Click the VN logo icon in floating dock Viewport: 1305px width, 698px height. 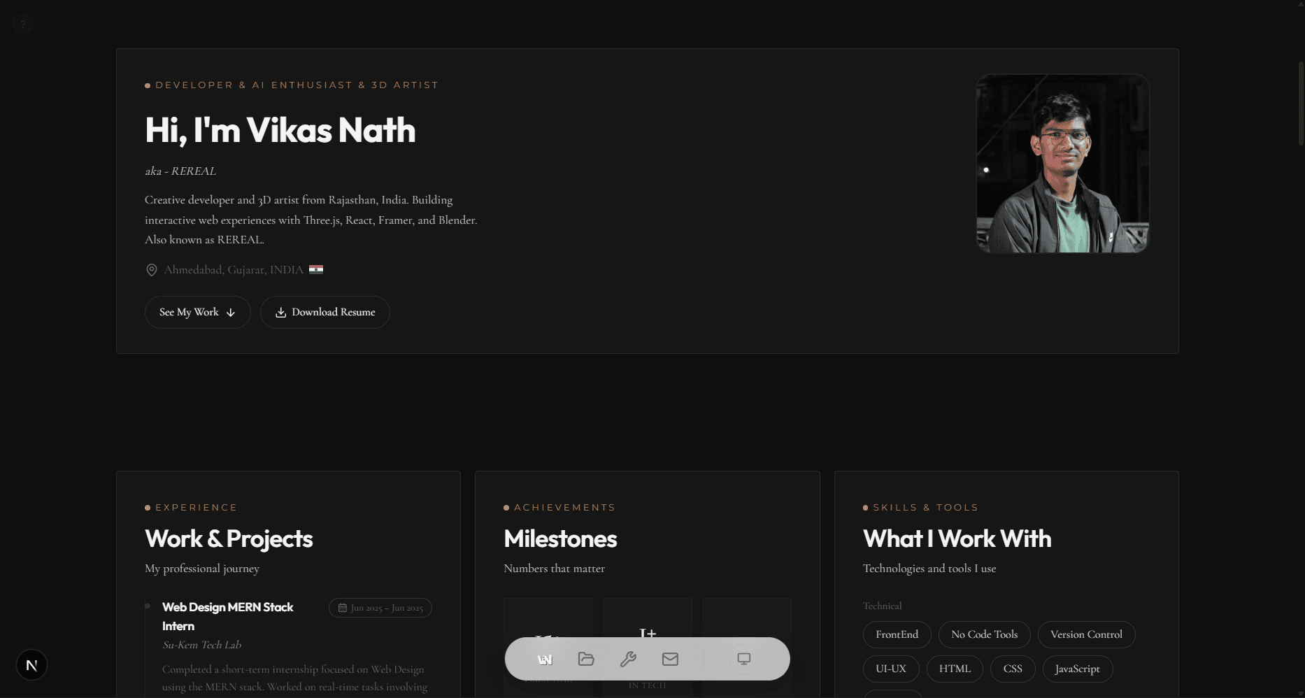545,659
